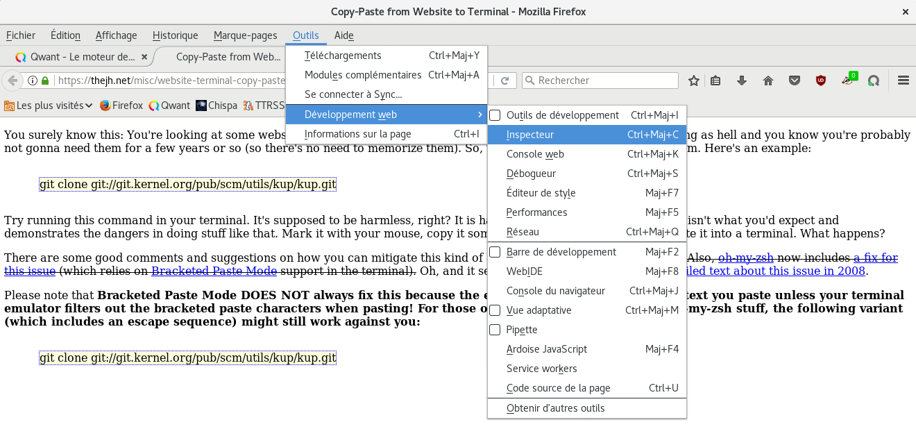Switch to the Qwant tab
The height and width of the screenshot is (429, 916).
pos(75,57)
